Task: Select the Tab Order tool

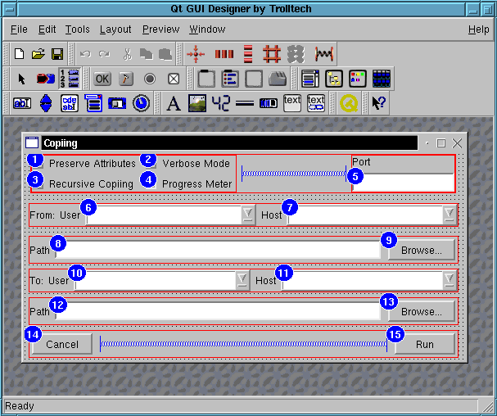Action: point(71,79)
